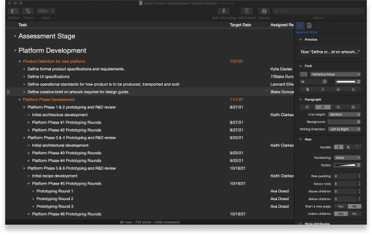Click the Inspect info icon
The image size is (372, 235).
click(x=264, y=11)
